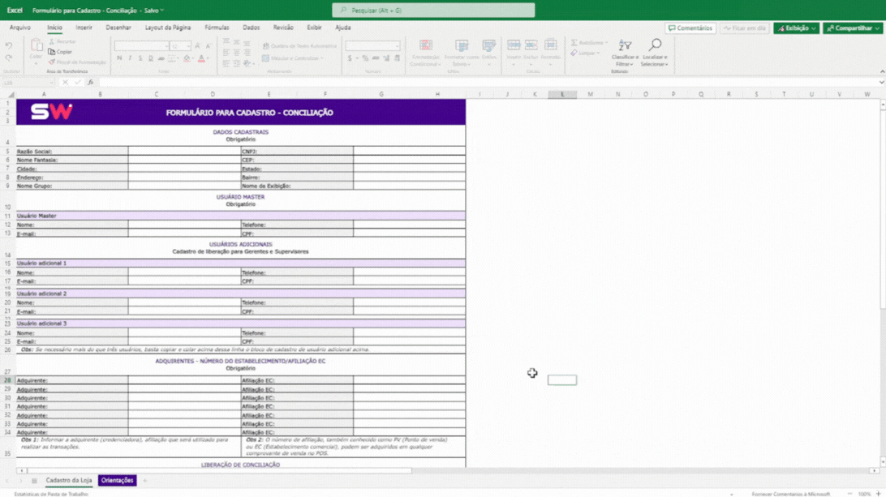The height and width of the screenshot is (497, 886).
Task: Click the Estilos de célula icon
Action: pyautogui.click(x=488, y=45)
